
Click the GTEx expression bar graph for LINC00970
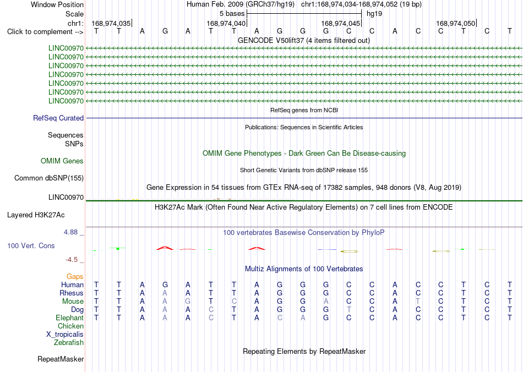189,199
